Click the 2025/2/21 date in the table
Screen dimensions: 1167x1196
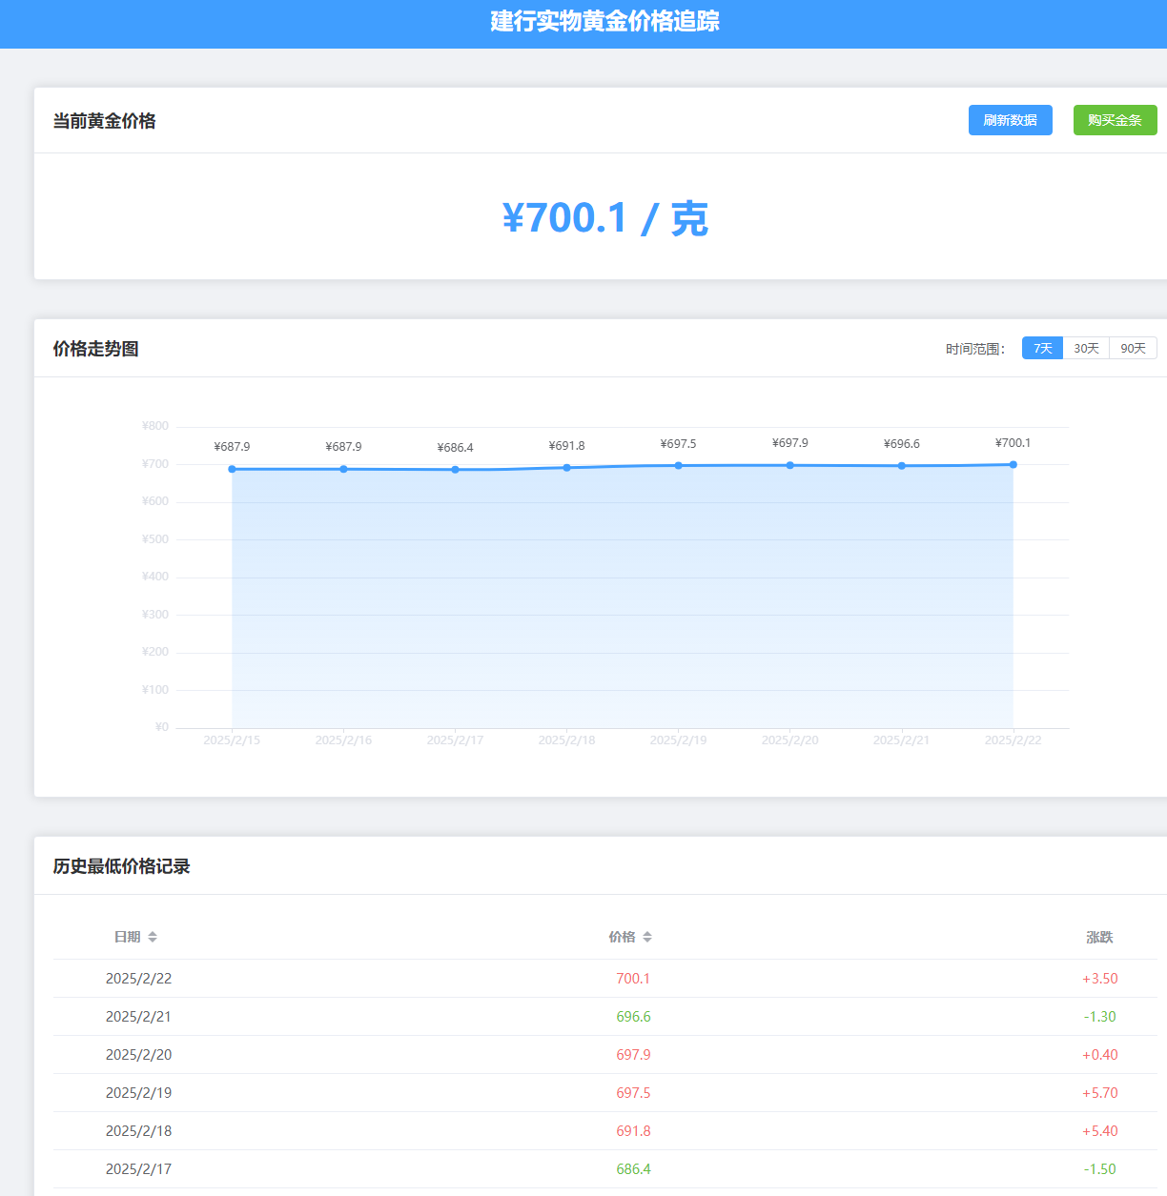[138, 1017]
